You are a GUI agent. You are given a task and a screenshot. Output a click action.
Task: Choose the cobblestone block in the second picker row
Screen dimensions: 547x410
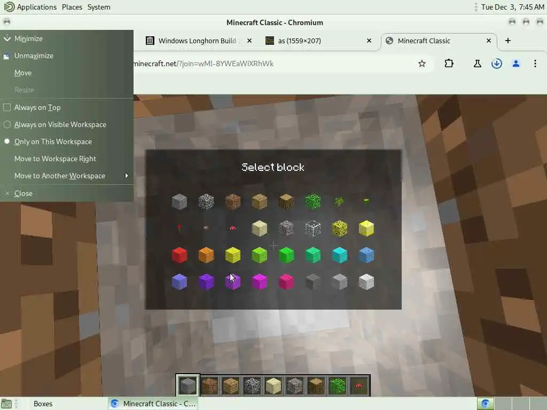click(286, 228)
